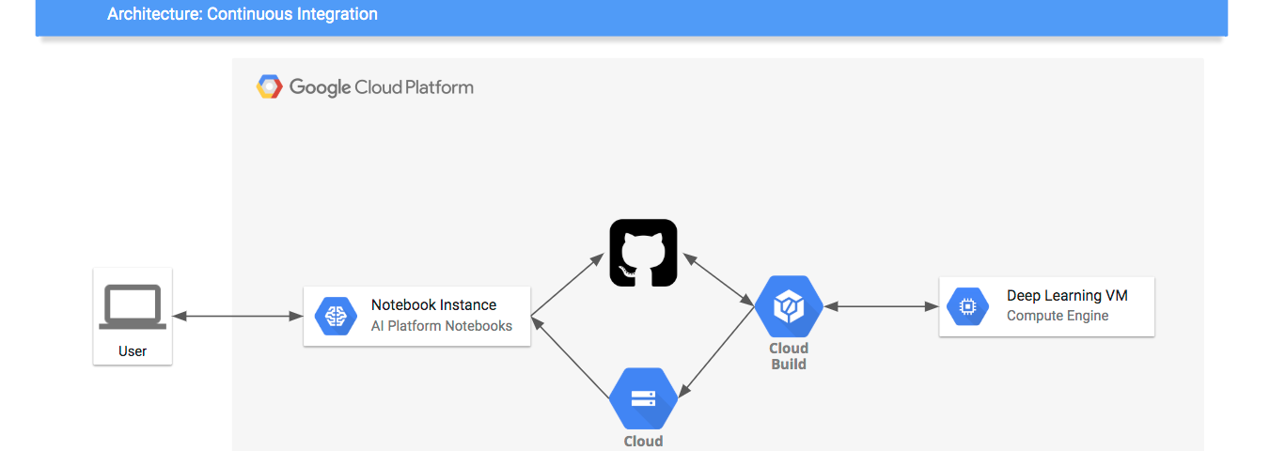Viewport: 1270px width, 451px height.
Task: Select the Notebook Instance card
Action: point(416,317)
